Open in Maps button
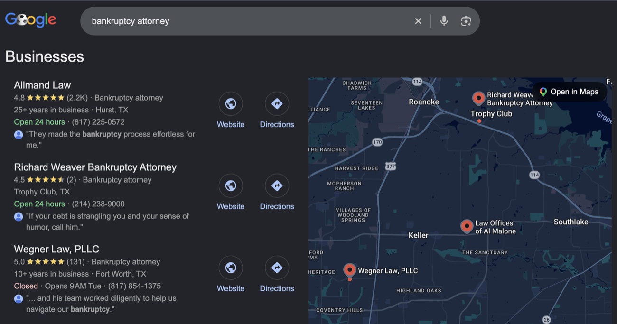 pos(569,92)
